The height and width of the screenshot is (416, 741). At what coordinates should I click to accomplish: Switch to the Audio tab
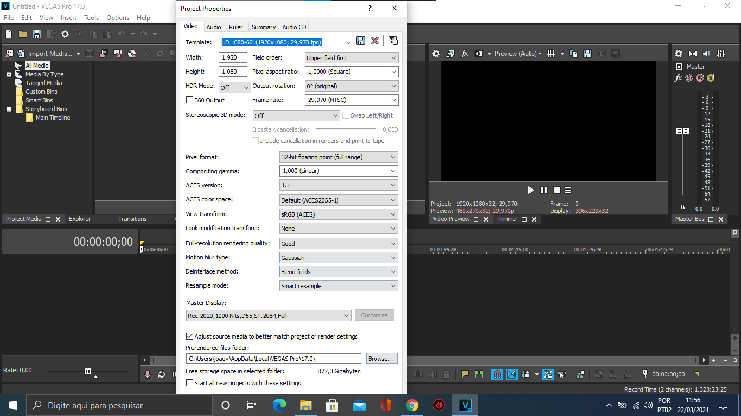pos(214,27)
